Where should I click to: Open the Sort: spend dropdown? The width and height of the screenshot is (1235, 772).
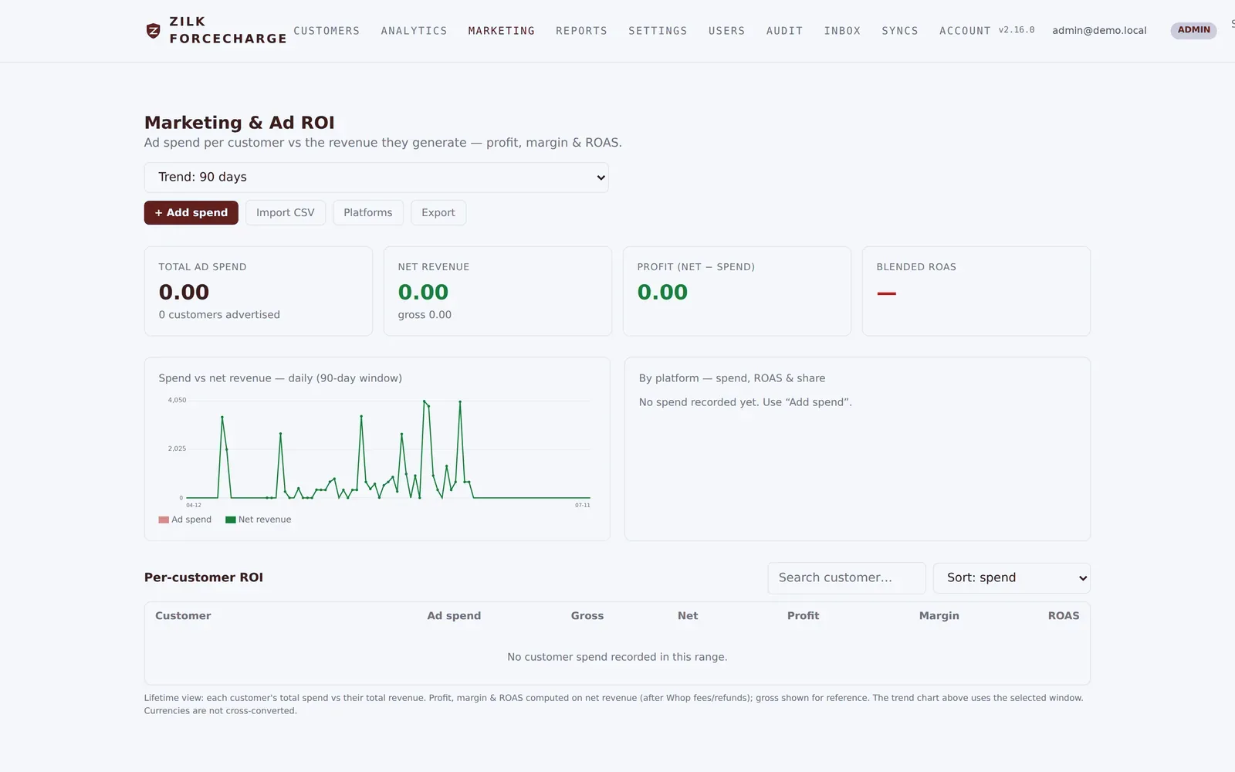(x=1012, y=578)
